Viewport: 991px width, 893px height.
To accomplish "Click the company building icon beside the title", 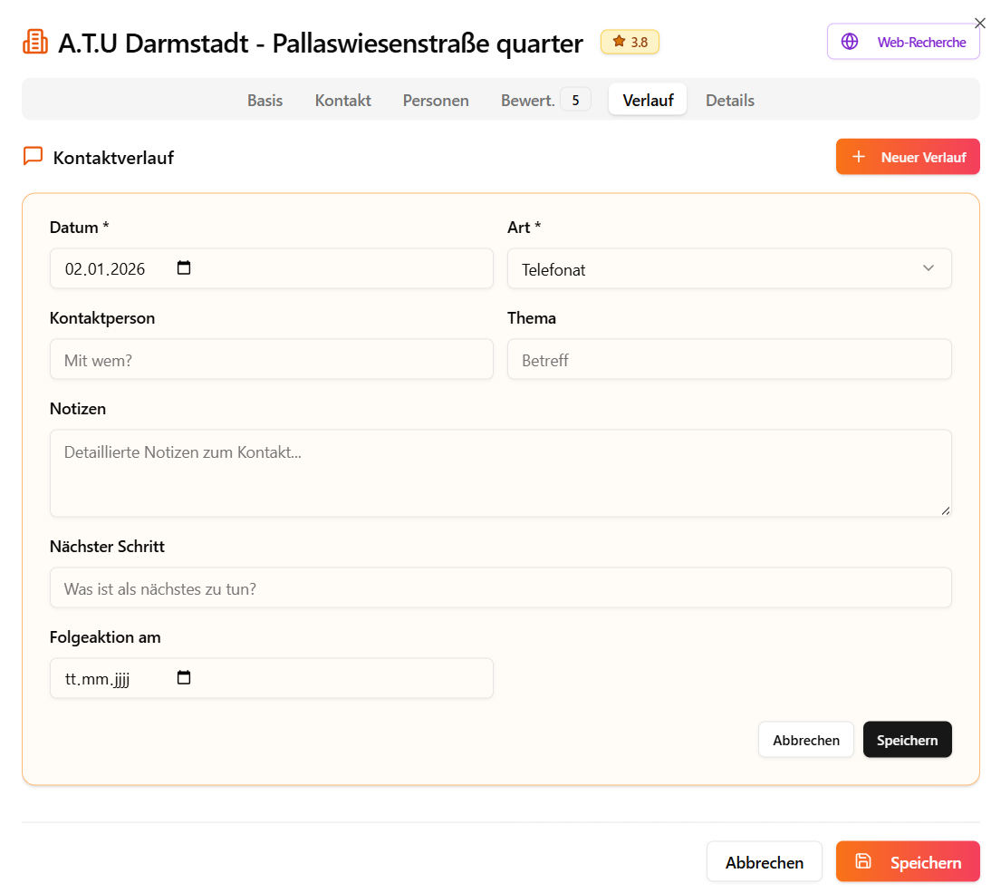I will point(35,43).
